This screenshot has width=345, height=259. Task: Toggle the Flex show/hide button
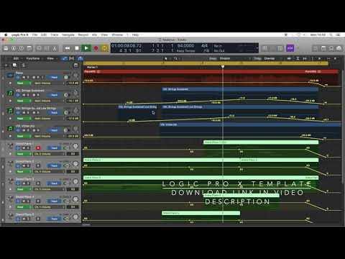[71, 58]
